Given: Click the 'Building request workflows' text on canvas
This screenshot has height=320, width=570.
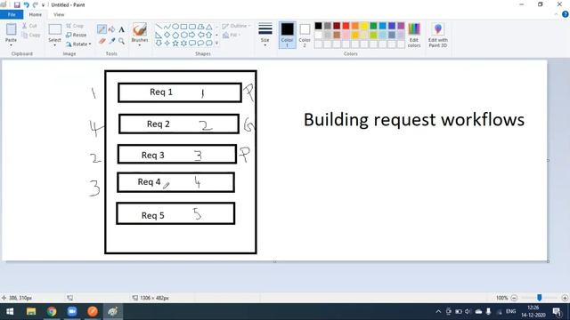Looking at the screenshot, I should click(x=413, y=120).
